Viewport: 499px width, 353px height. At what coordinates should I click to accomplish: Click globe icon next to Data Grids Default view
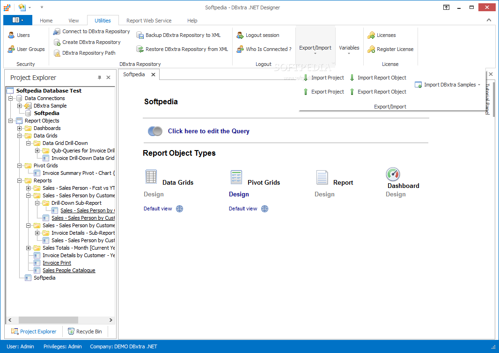[179, 209]
